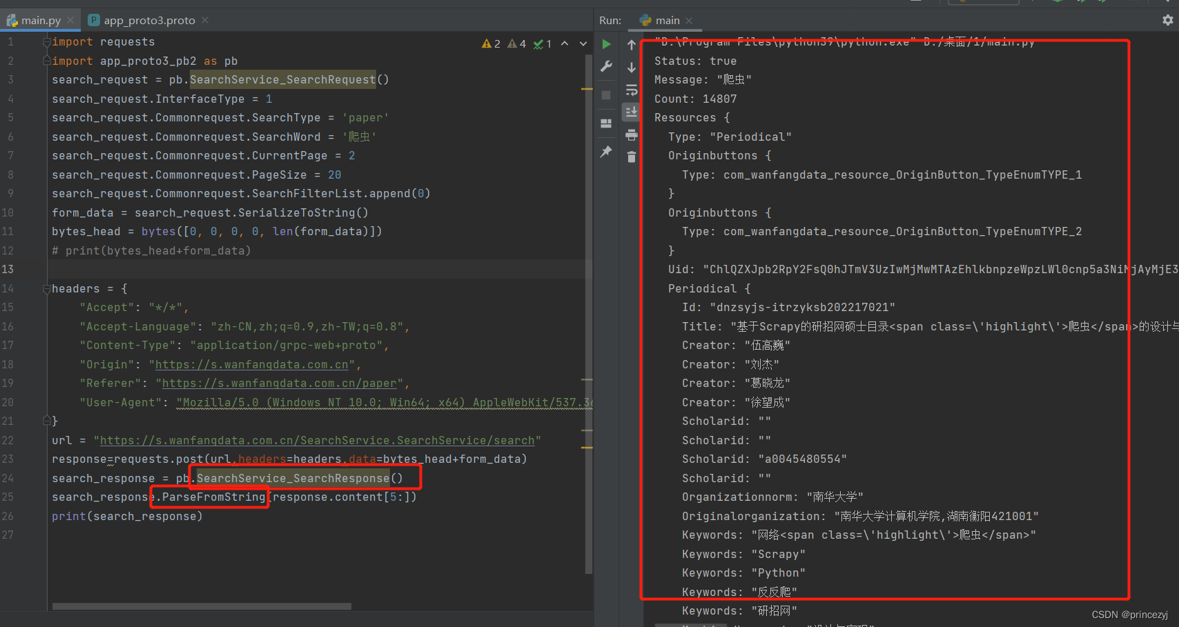
Task: Click the commented print line 12
Action: (x=151, y=250)
